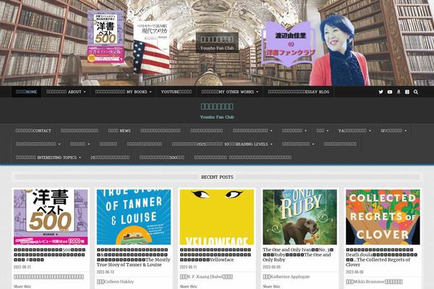Open The Collected Regrets of Clover post title
The width and height of the screenshot is (434, 289).
click(x=382, y=257)
